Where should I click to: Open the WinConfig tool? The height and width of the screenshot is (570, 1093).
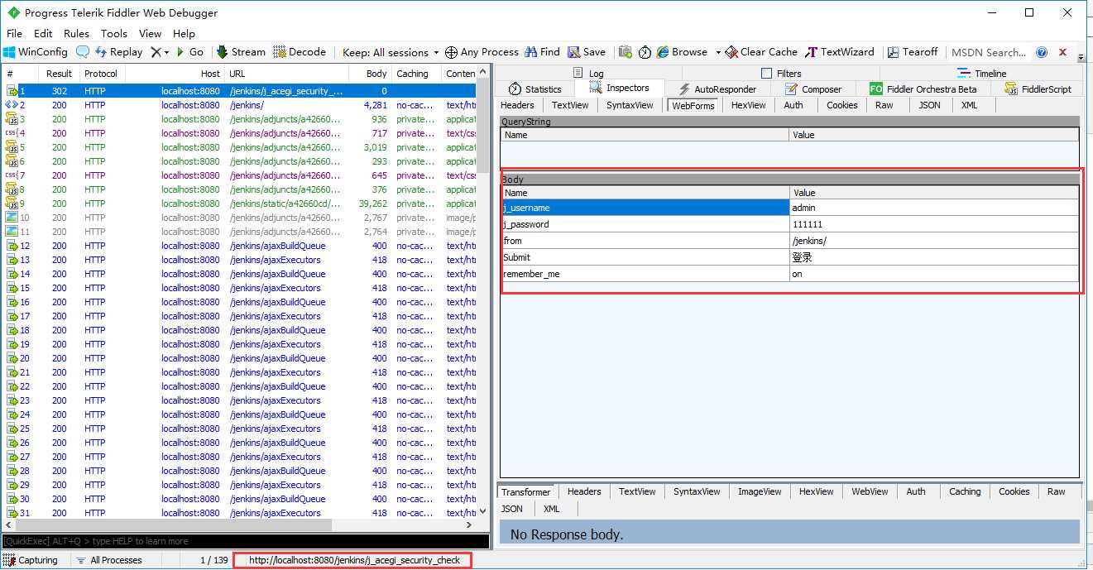coord(36,51)
